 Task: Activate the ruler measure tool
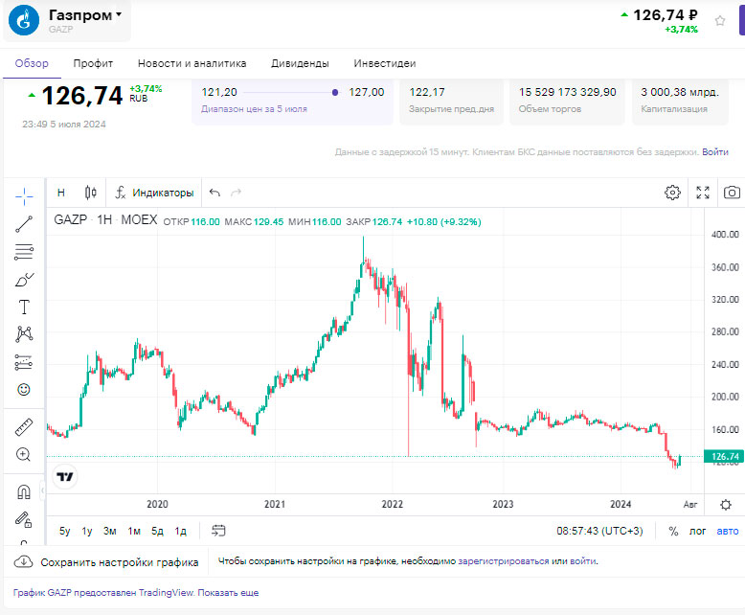[24, 426]
